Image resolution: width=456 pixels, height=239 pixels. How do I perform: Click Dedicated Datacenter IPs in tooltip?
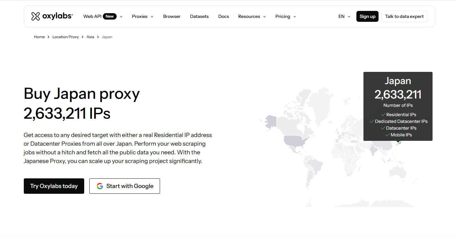pyautogui.click(x=398, y=121)
